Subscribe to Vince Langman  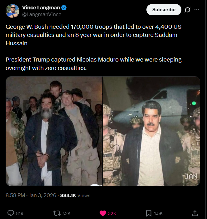pyautogui.click(x=164, y=10)
